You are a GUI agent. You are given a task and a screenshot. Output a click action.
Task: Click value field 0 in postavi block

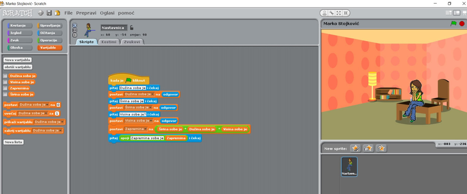(58, 105)
